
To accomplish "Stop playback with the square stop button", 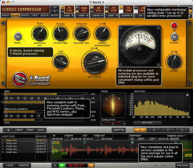I will click(55, 165).
